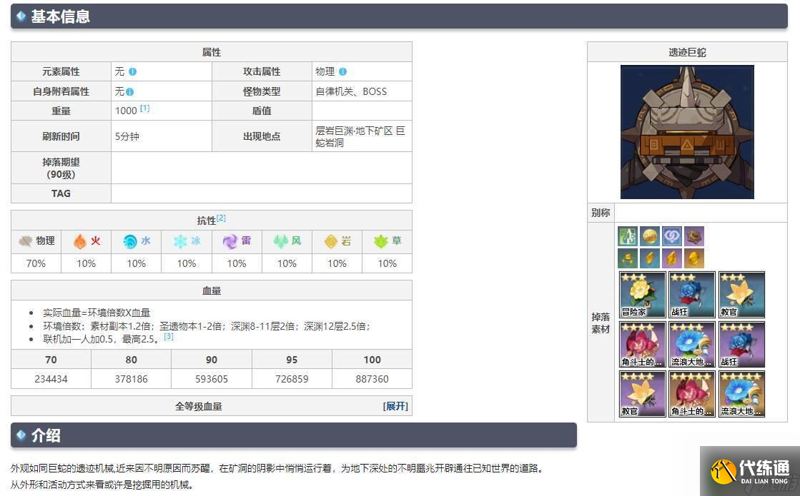Image resolution: width=800 pixels, height=496 pixels.
Task: Click the 层岩巨渊·地下矿区 location text
Action: coord(354,131)
